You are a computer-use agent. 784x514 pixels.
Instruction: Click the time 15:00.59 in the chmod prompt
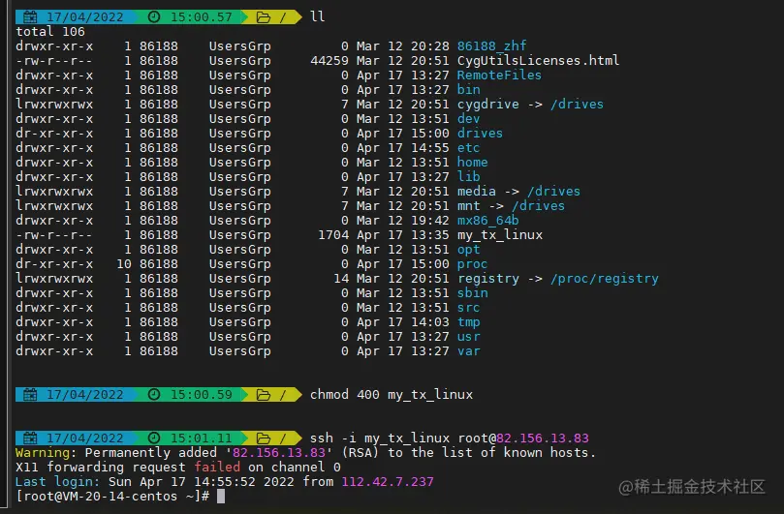(201, 395)
